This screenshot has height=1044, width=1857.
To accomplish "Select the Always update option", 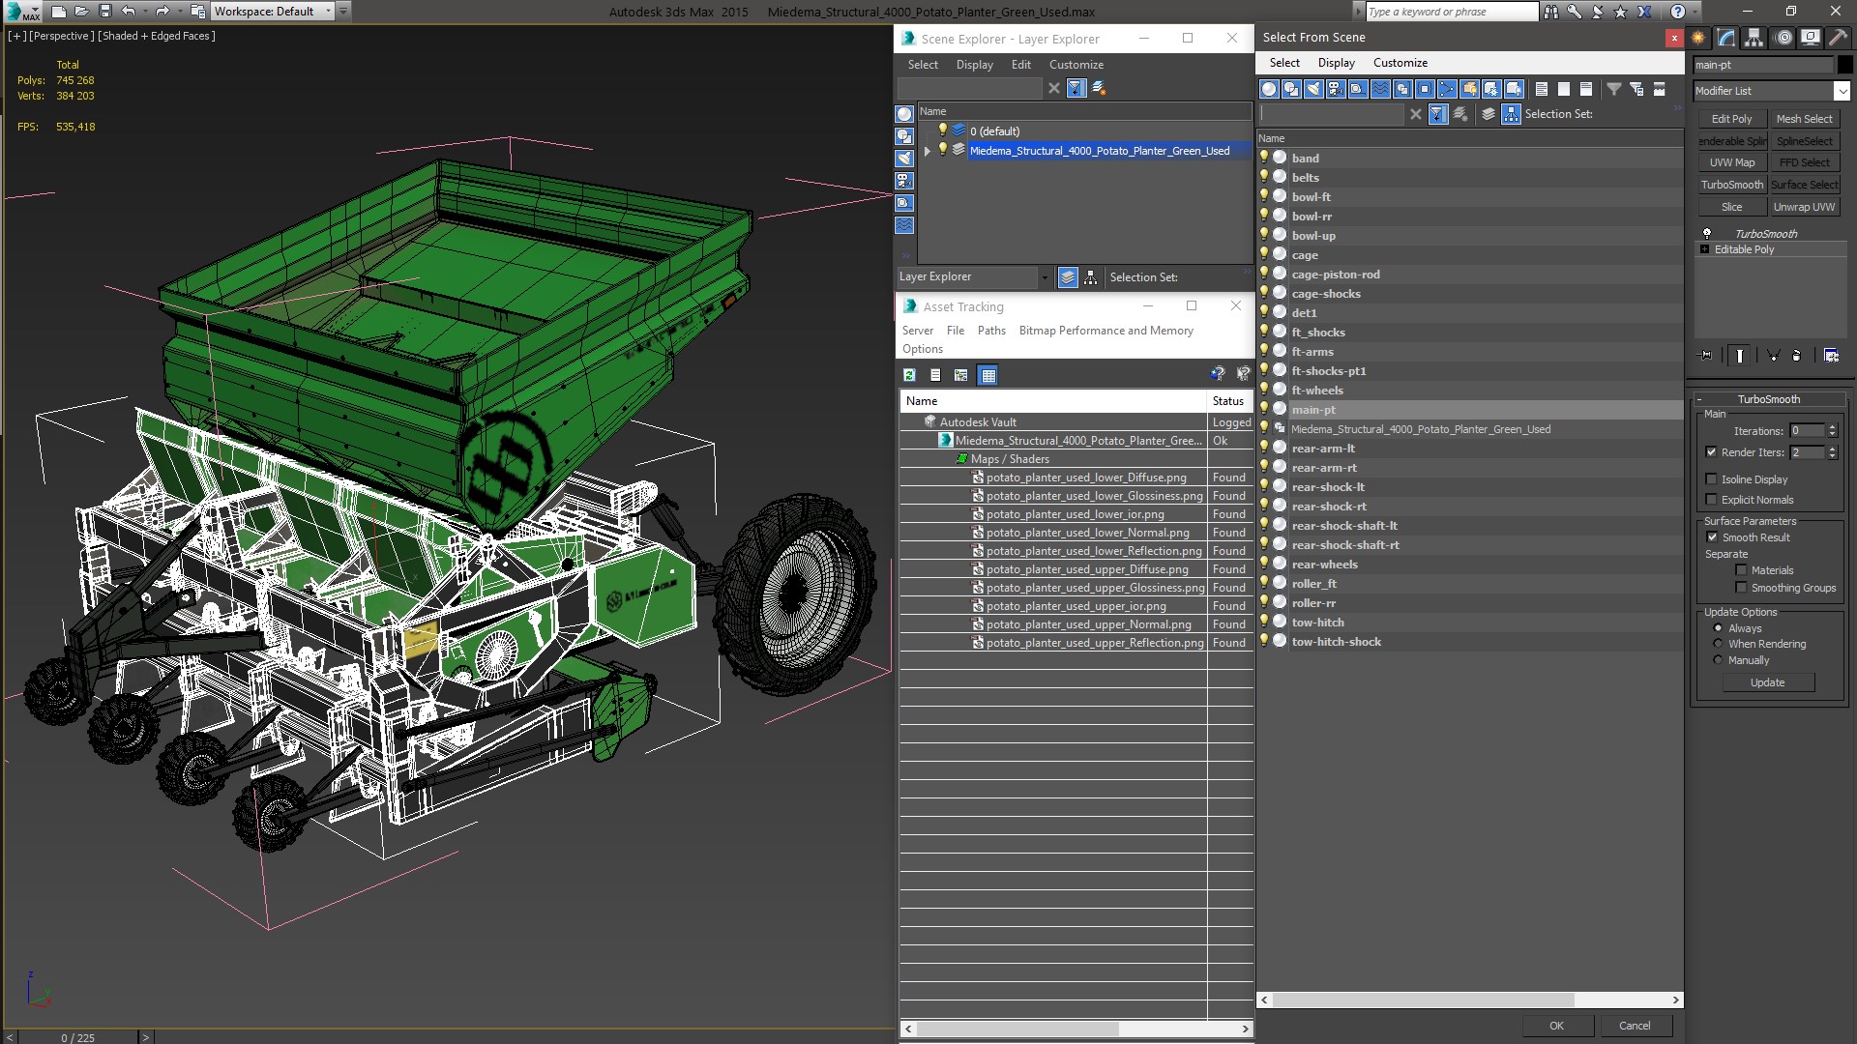I will [1719, 628].
